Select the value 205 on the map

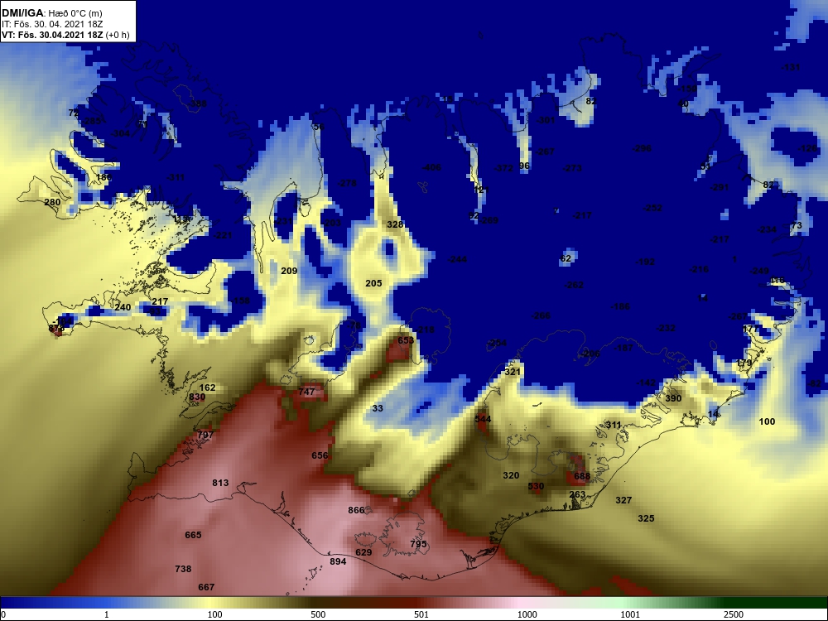coord(373,283)
